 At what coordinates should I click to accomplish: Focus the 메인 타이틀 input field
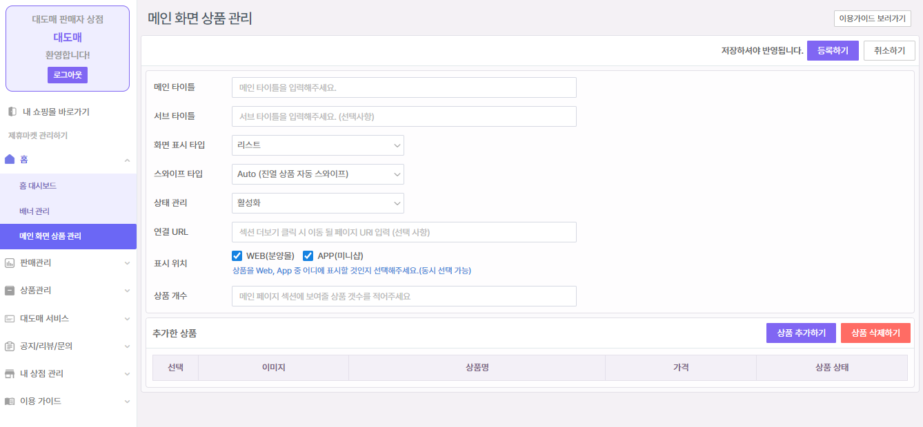[404, 87]
